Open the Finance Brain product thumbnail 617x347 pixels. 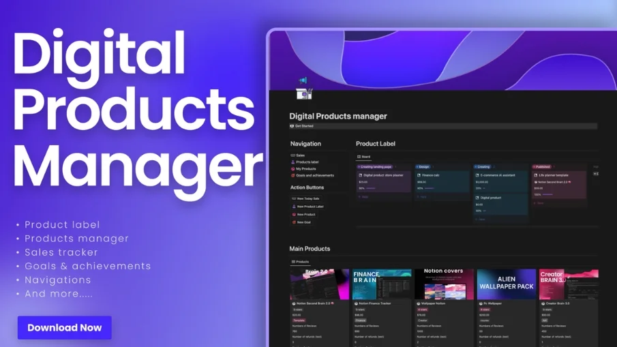pos(382,284)
